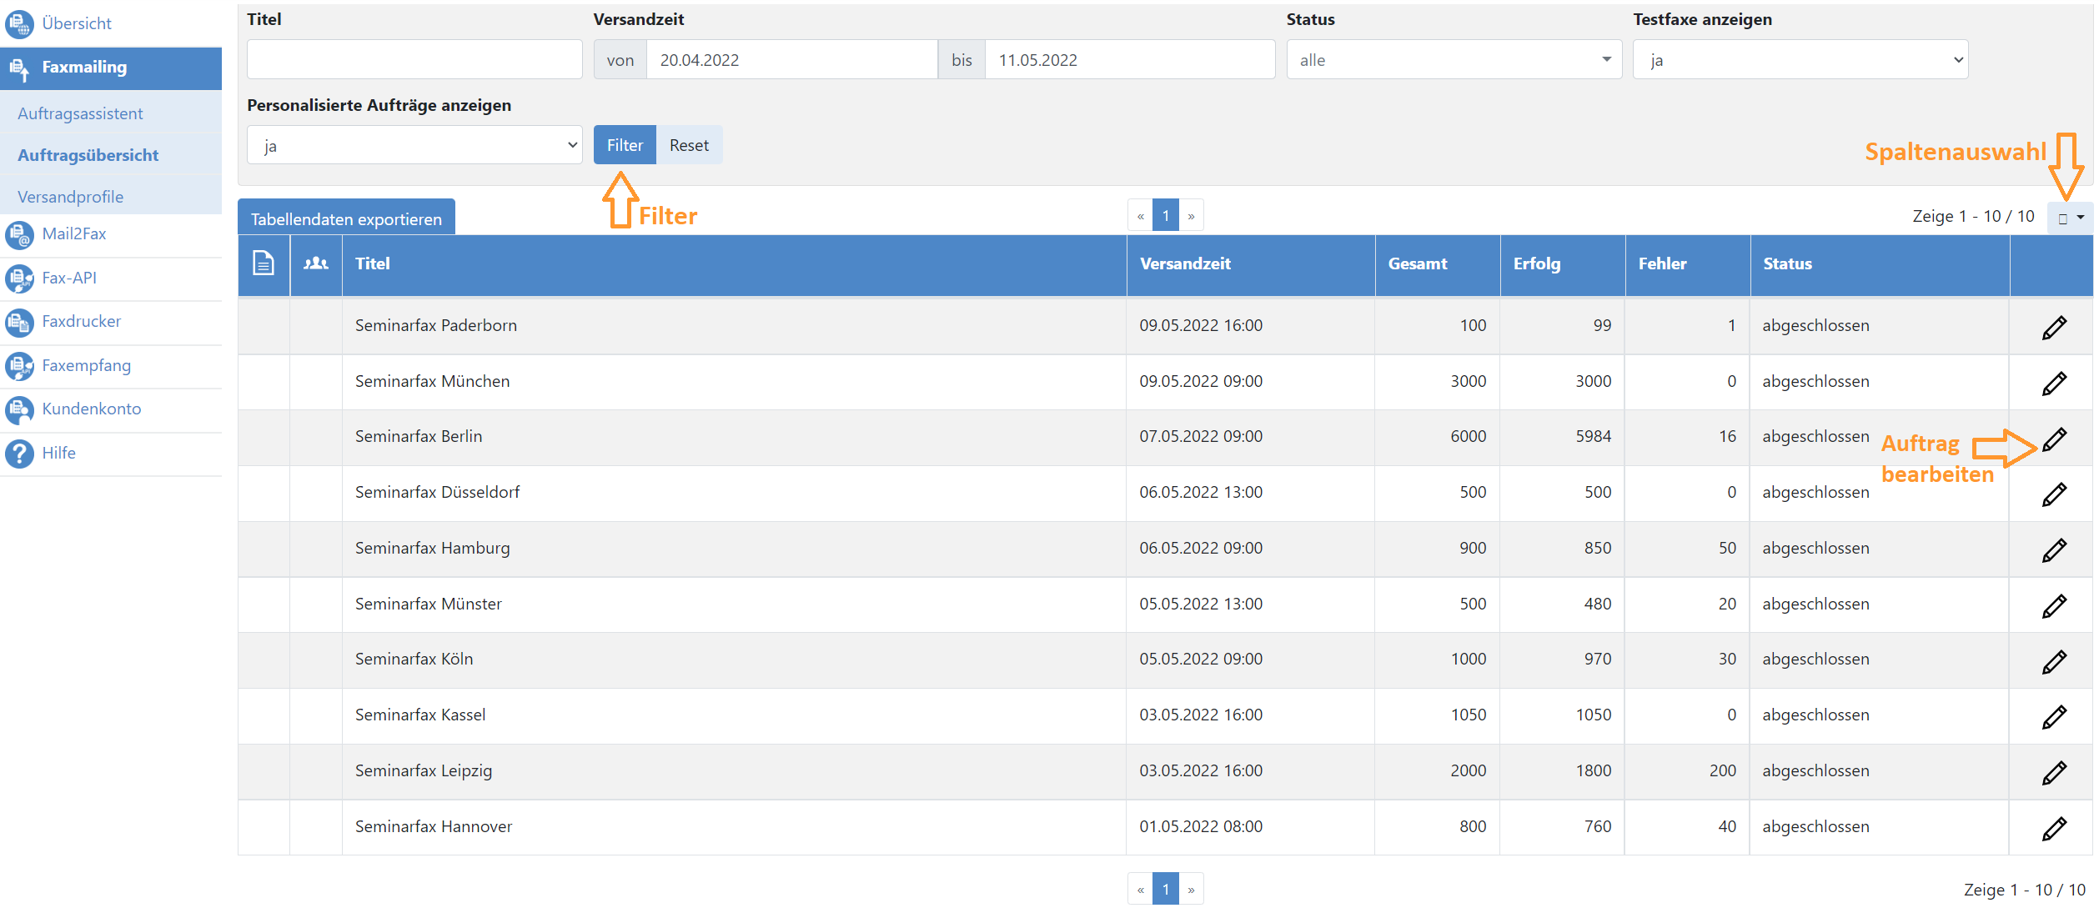The height and width of the screenshot is (908, 2099).
Task: Edit the Seminarfax Hannover order via pencil icon
Action: click(2054, 829)
